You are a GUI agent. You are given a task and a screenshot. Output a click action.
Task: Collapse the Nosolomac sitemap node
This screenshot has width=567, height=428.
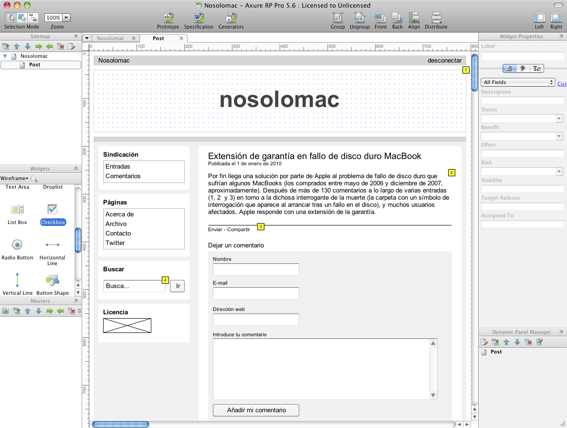(5, 56)
